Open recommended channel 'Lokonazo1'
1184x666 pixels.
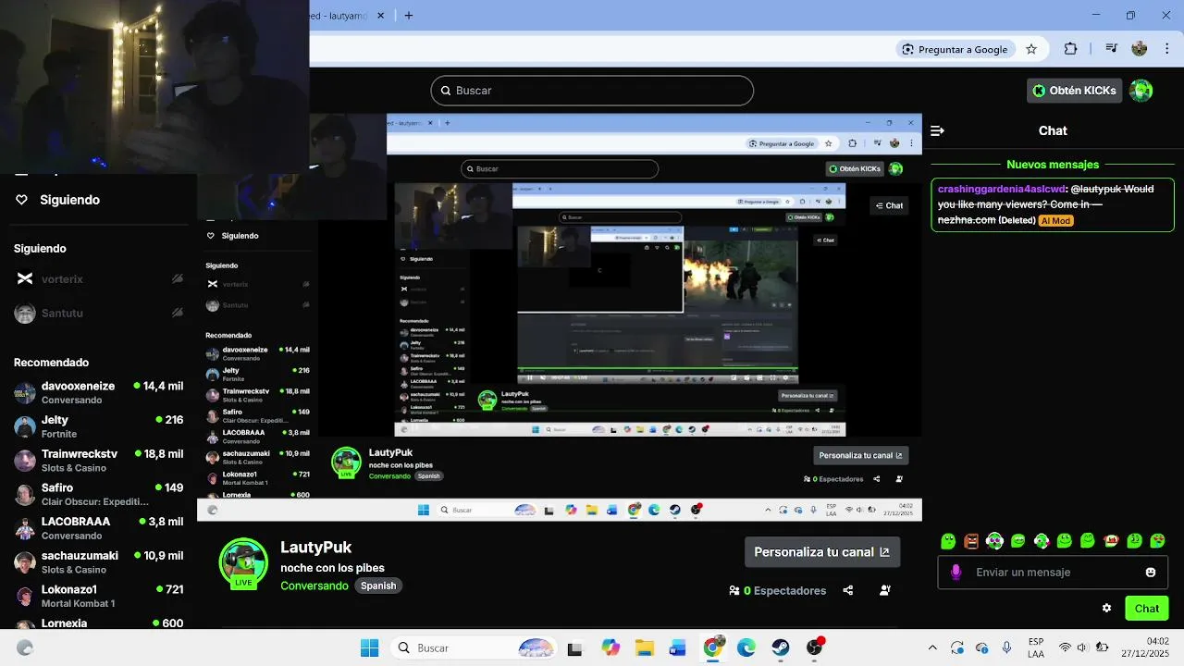coord(98,596)
